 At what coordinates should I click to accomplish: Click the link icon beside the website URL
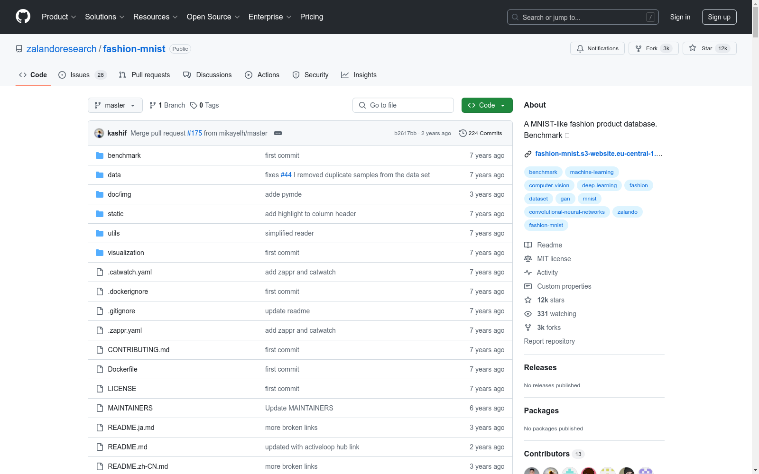[528, 154]
